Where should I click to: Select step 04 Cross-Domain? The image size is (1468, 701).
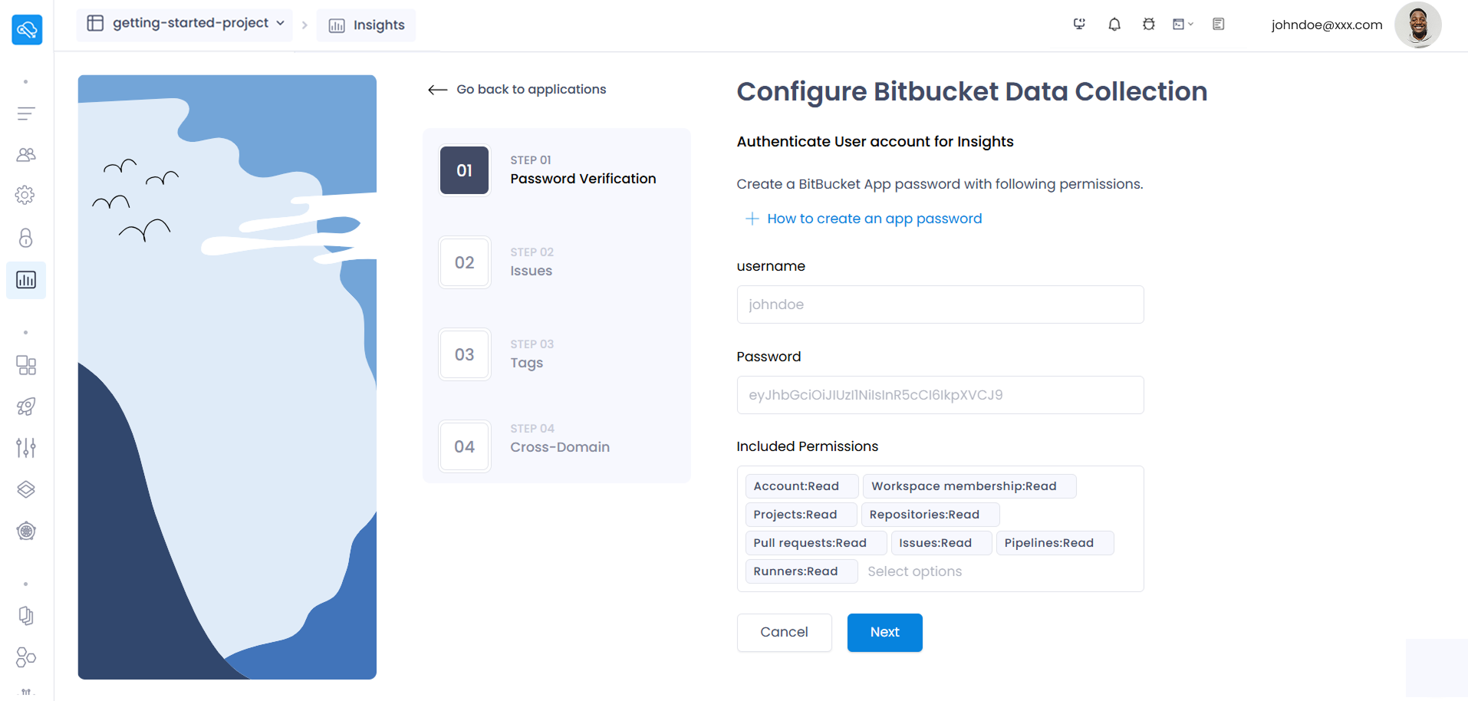click(557, 446)
